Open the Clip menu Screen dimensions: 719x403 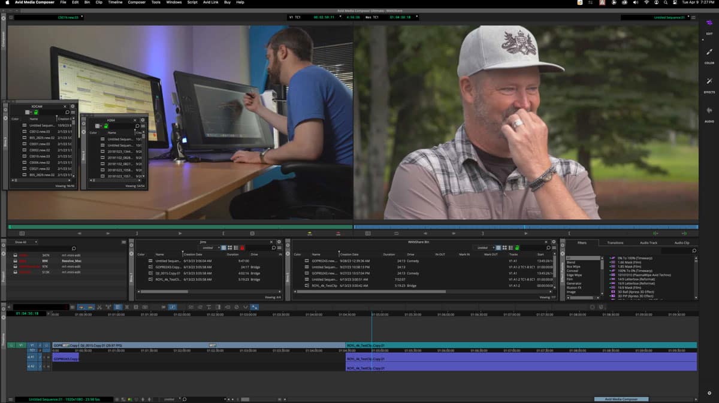98,2
